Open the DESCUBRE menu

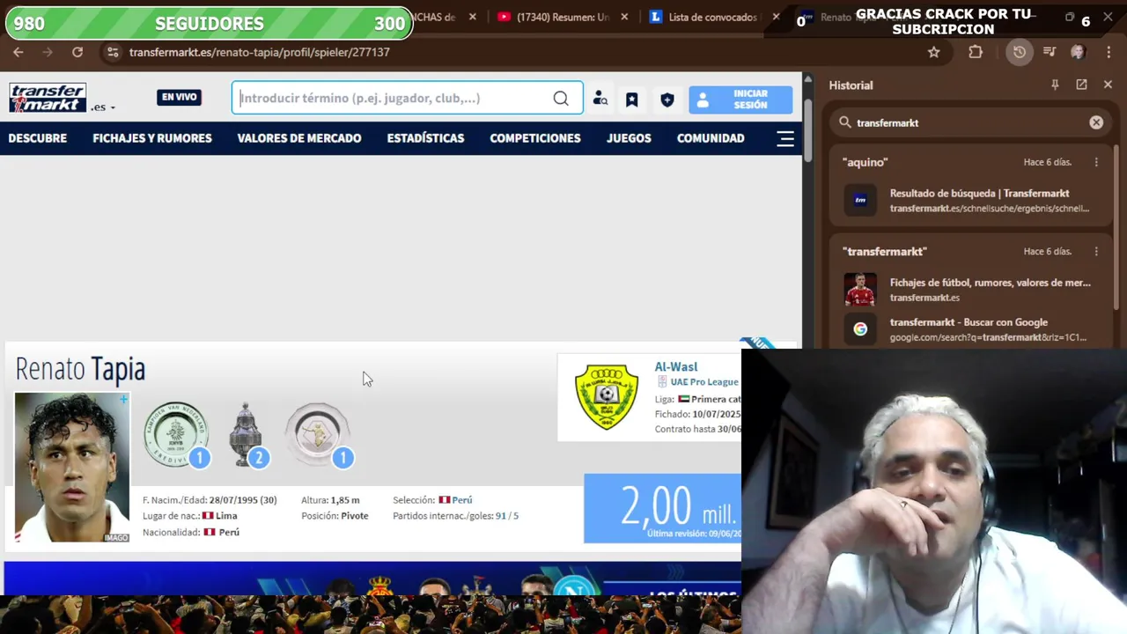click(38, 138)
